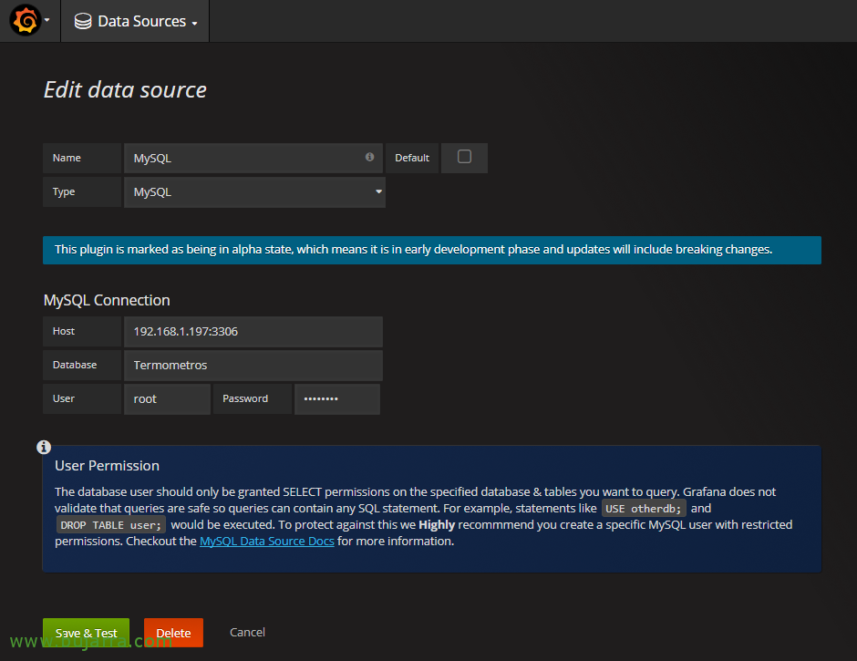Click the Database field Termometros
The height and width of the screenshot is (661, 857).
click(x=253, y=366)
